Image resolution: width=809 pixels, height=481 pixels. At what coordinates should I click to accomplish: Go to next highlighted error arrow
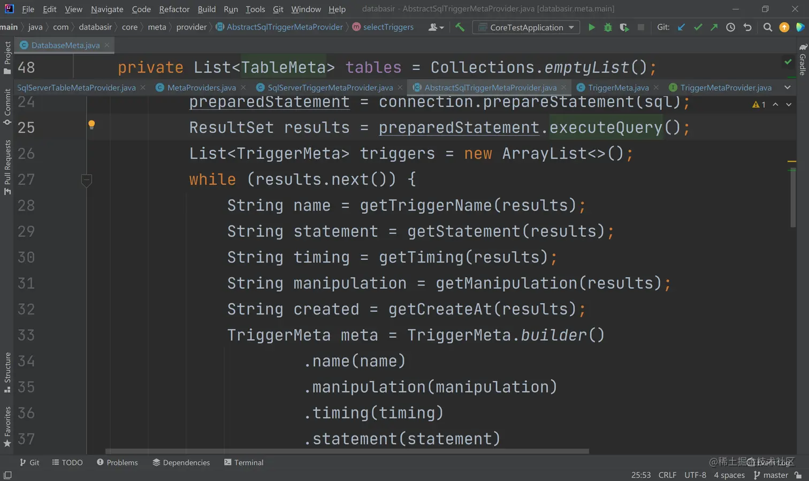coord(789,104)
